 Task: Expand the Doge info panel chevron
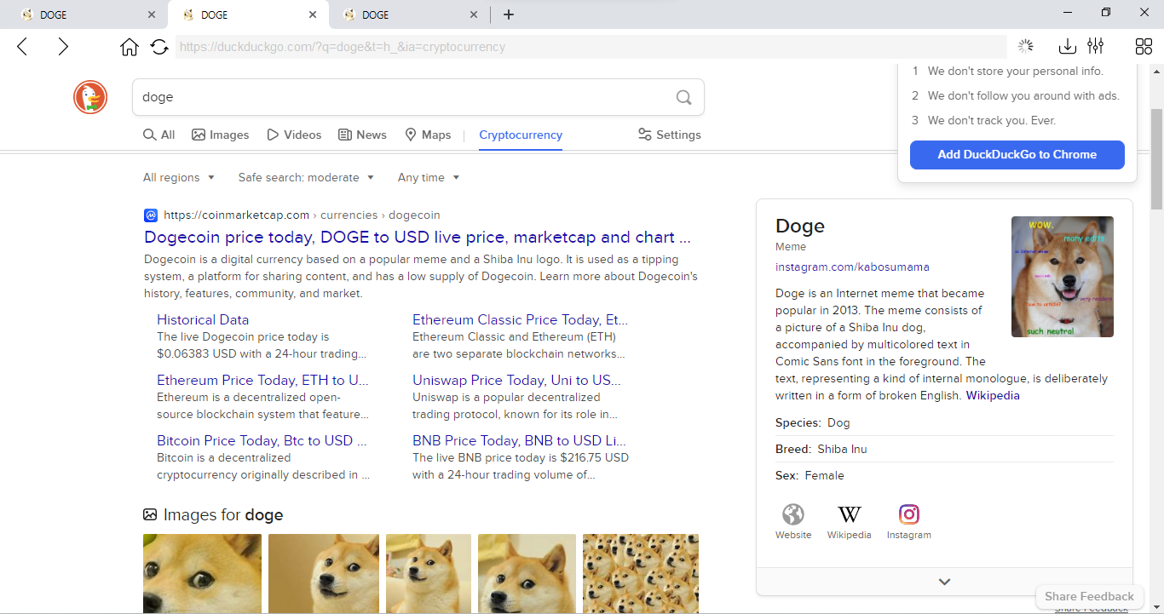click(944, 582)
